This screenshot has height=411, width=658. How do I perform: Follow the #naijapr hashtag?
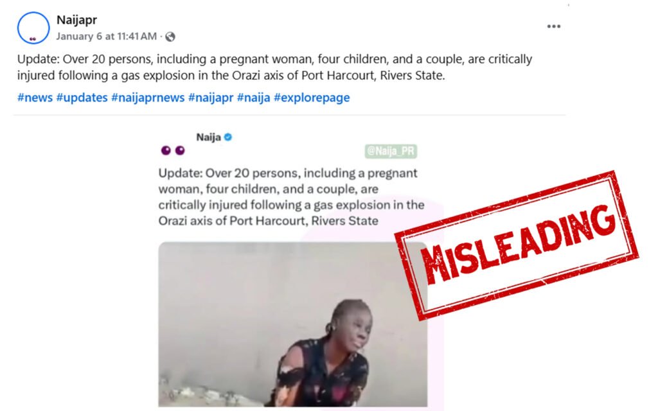[211, 98]
